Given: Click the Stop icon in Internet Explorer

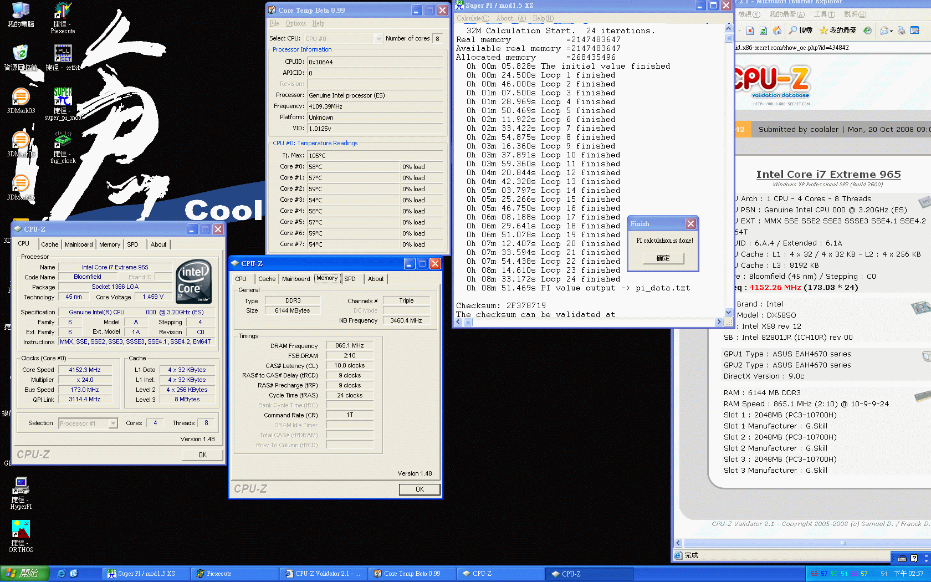Looking at the screenshot, I should (750, 30).
